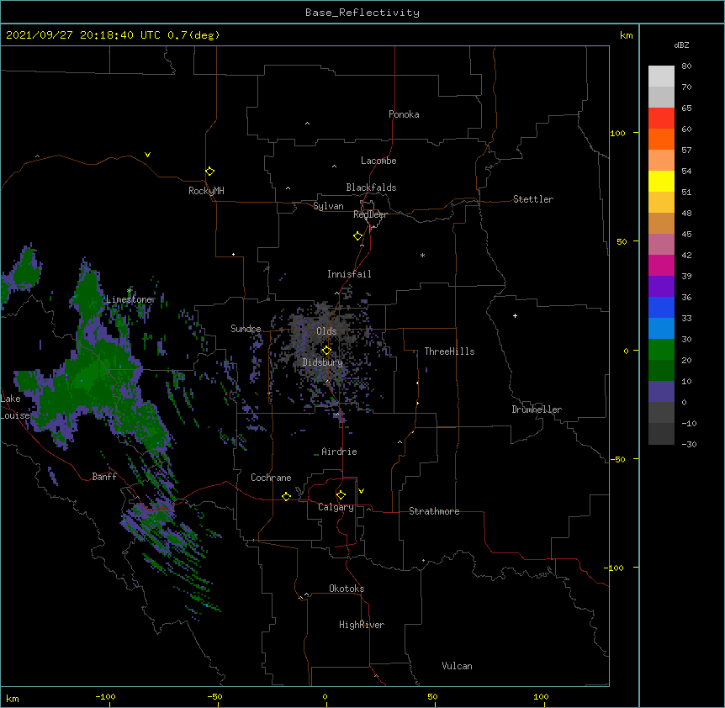Click the yellow diamond marker below Cochrane

point(286,496)
